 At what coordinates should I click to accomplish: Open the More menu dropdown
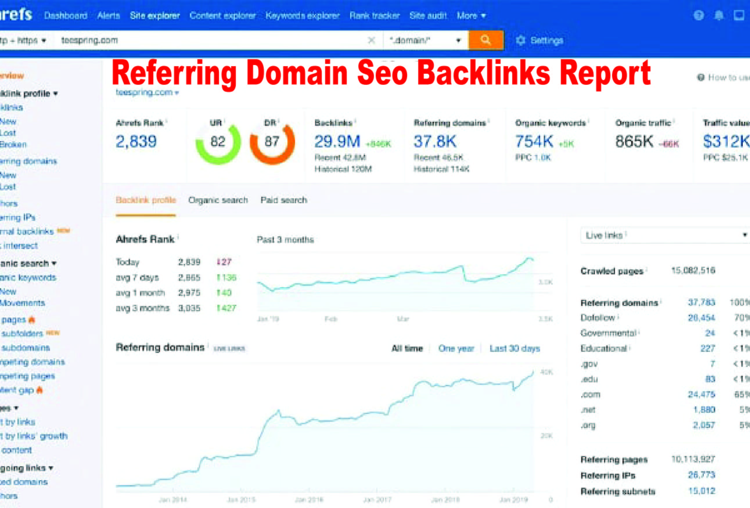[x=471, y=15]
